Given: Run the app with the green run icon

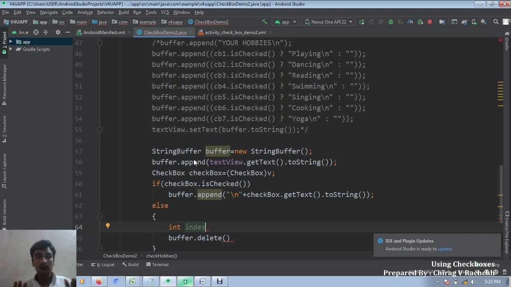Looking at the screenshot, I should coord(362,22).
